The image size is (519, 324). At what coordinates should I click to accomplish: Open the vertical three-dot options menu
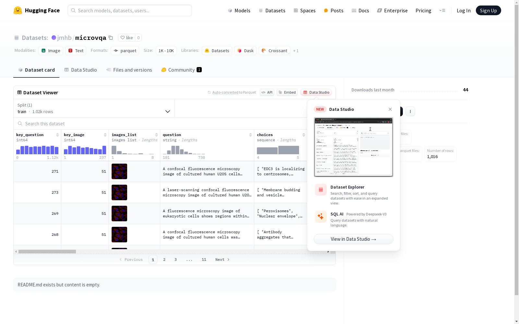(x=410, y=111)
